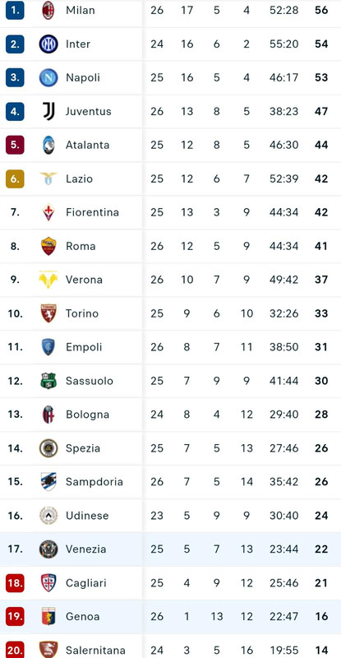The image size is (341, 658).
Task: Open the Sassuolo team name link
Action: pos(90,381)
